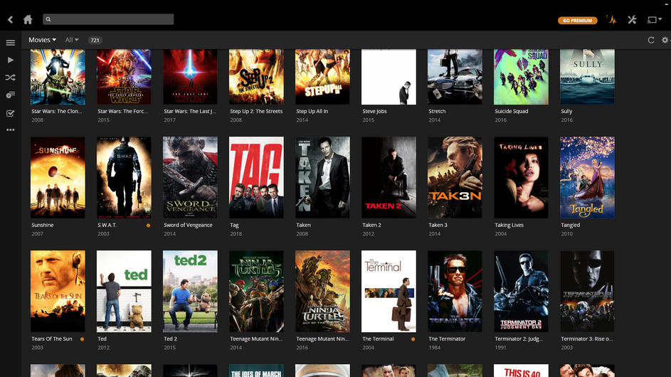671x377 pixels.
Task: Click the 'Steve Jobs' title text
Action: [374, 111]
